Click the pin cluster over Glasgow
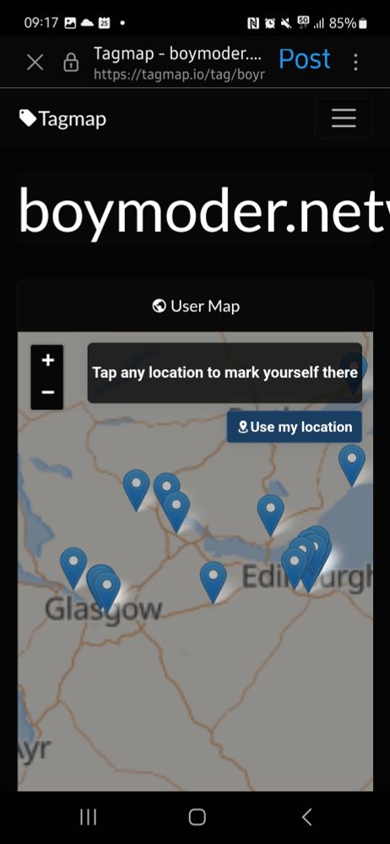The width and height of the screenshot is (390, 844). [x=104, y=587]
